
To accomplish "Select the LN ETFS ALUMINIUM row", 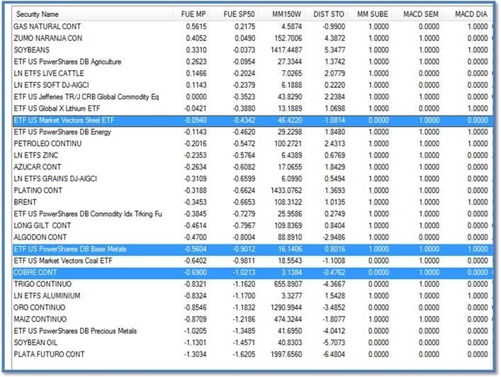I will click(252, 296).
